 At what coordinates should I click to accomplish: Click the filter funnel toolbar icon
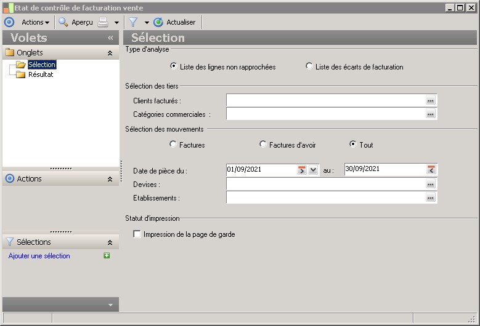pos(132,22)
